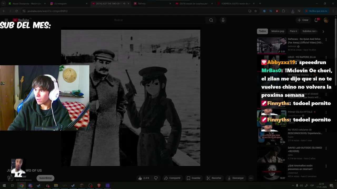View site information icon in address bar

coord(24,11)
